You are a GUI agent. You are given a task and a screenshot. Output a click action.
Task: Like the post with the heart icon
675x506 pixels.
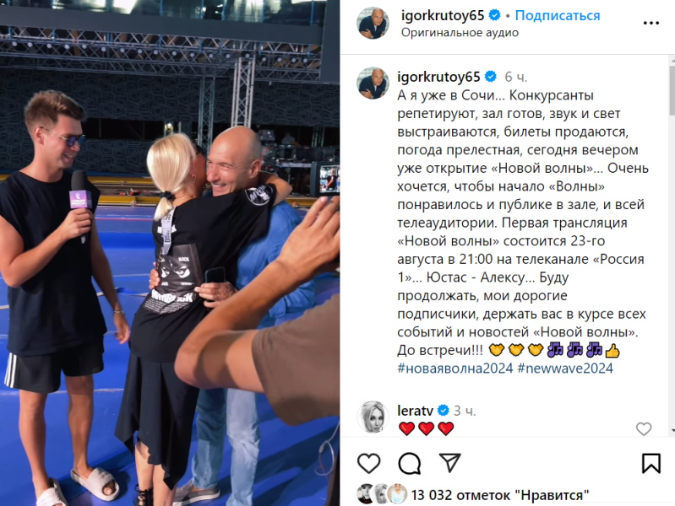(369, 464)
